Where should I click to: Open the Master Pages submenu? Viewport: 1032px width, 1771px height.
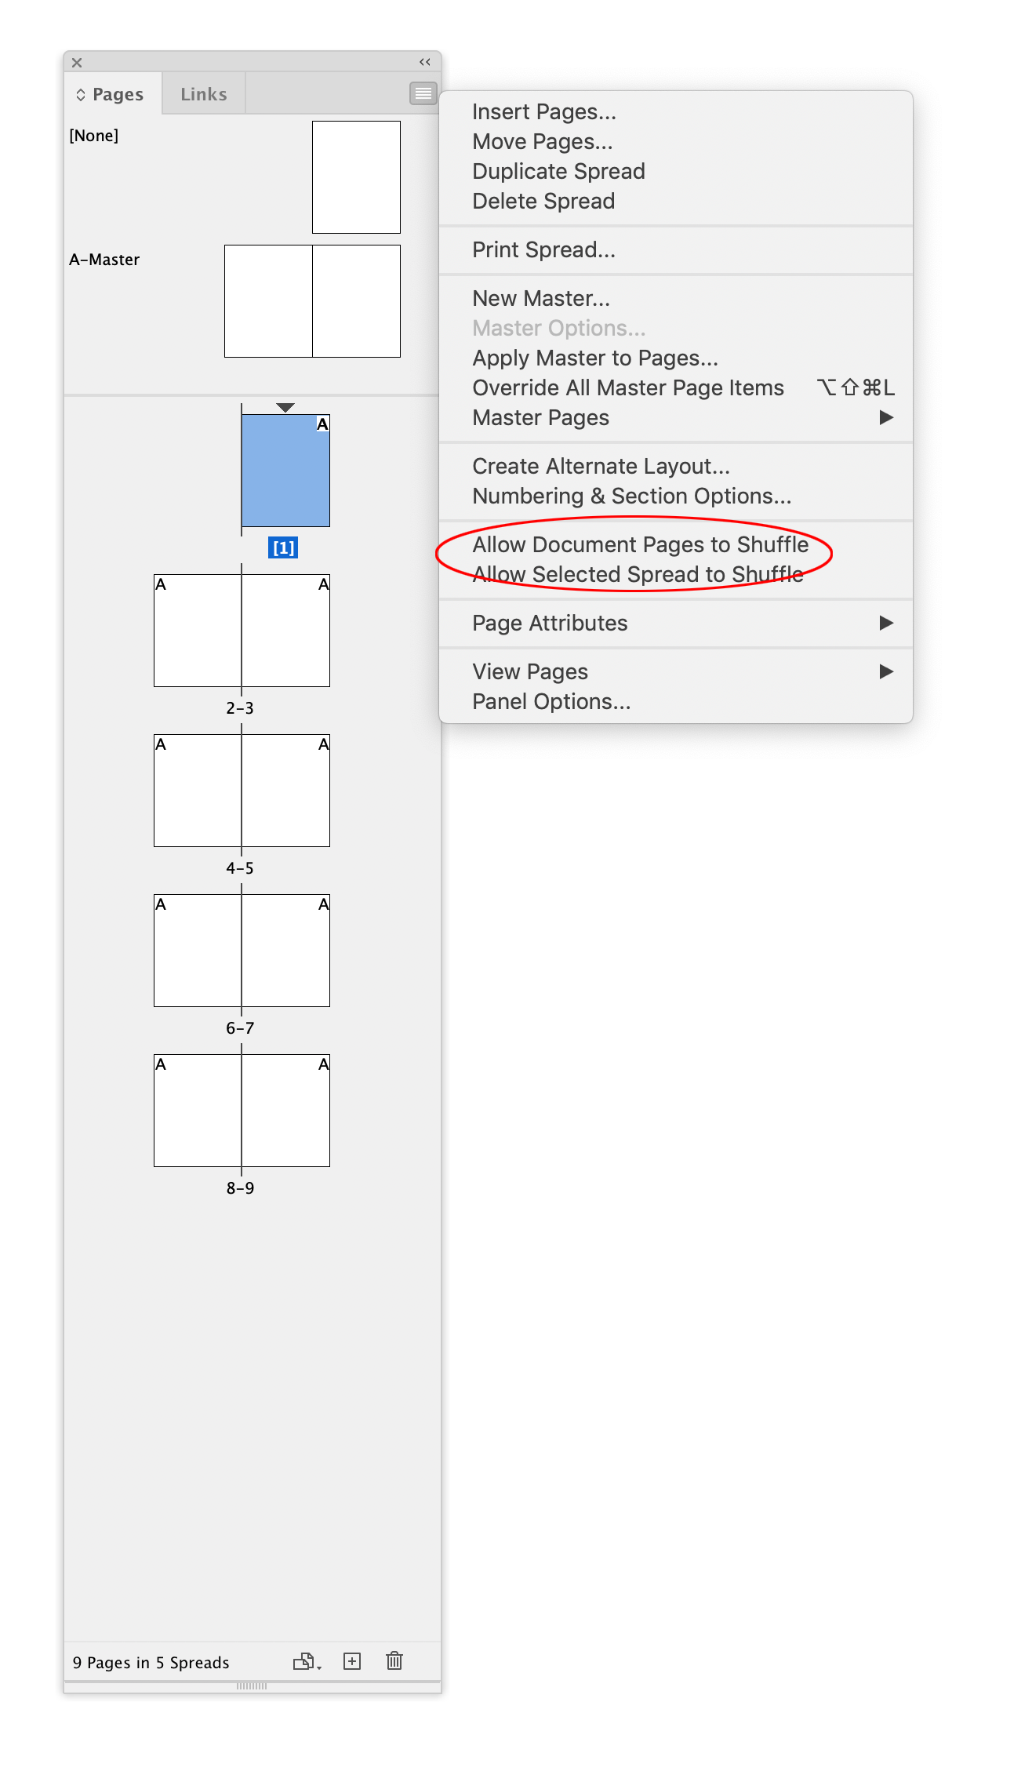click(540, 417)
